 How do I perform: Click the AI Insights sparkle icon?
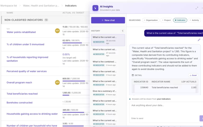95,8
